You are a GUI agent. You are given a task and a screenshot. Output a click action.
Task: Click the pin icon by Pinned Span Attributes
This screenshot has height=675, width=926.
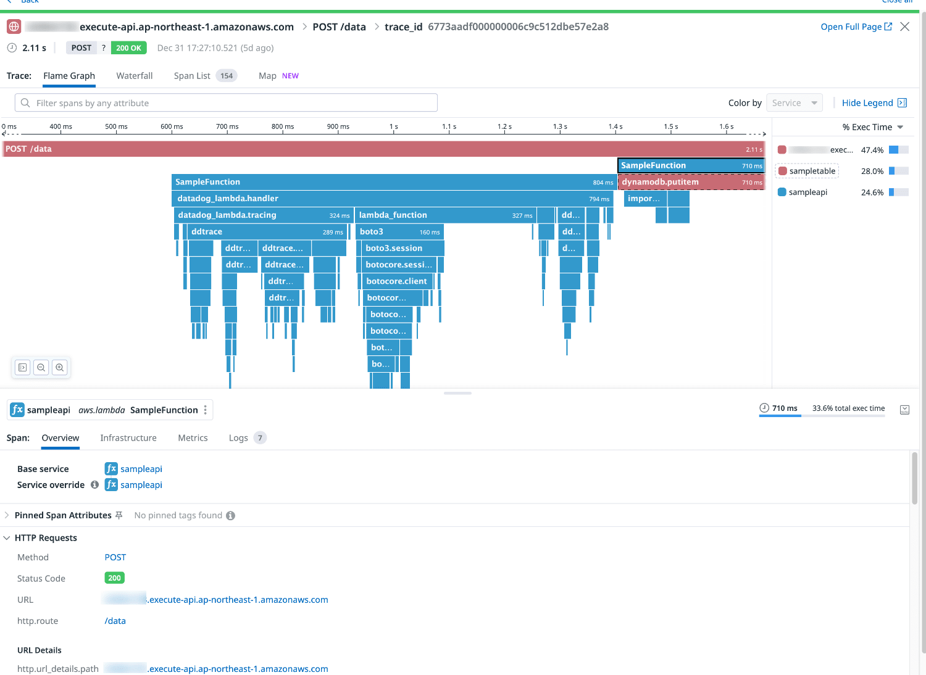[x=119, y=515]
